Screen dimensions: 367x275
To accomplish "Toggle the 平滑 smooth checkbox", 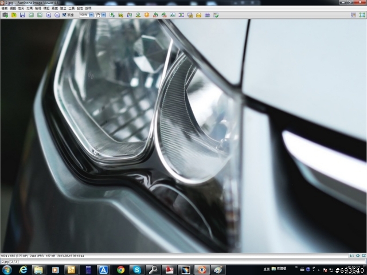I will coord(65,14).
